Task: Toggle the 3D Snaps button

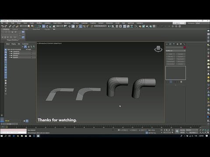Action: [77, 26]
